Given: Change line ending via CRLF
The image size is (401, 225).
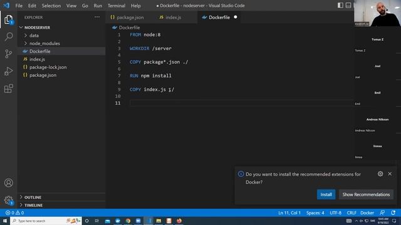Looking at the screenshot, I should coord(352,212).
